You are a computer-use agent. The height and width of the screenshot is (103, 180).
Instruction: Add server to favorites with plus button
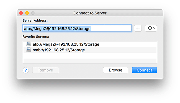(x=138, y=28)
